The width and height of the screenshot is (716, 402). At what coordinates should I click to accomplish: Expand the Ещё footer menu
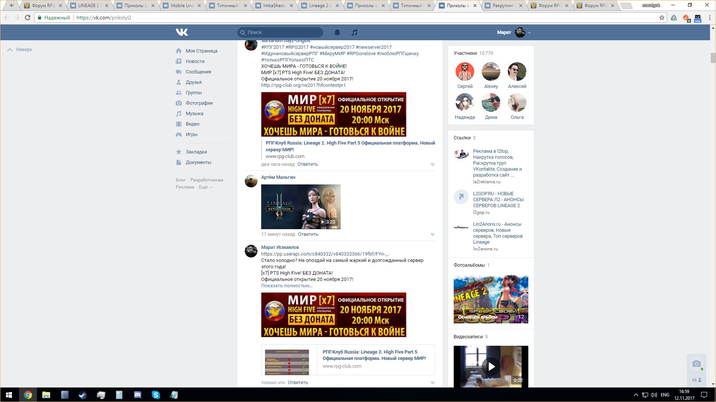[205, 187]
